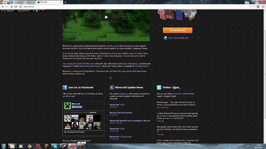The image size is (266, 149).
Task: Open the Playstation Network link
Action: coord(93,66)
